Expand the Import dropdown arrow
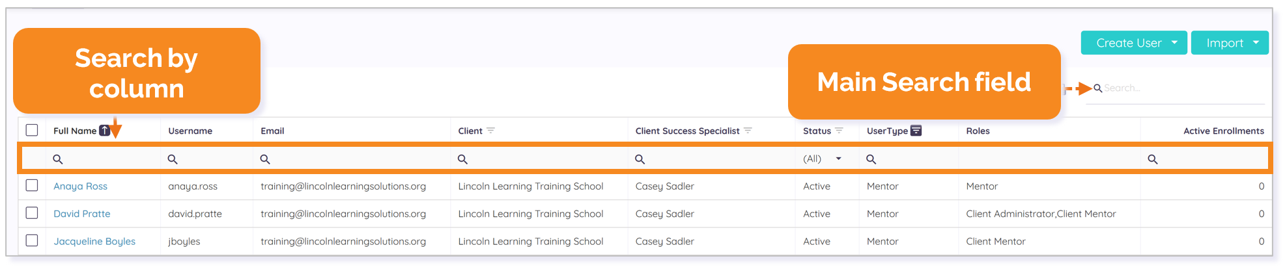The image size is (1285, 267). click(x=1256, y=43)
